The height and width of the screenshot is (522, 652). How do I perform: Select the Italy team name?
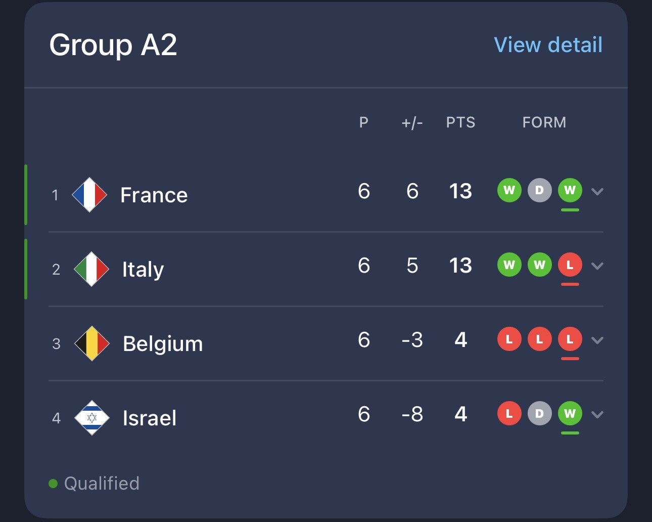tap(143, 270)
